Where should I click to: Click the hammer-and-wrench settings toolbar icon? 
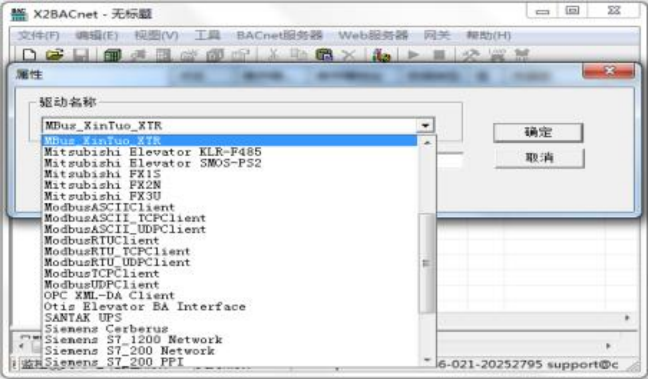point(470,55)
